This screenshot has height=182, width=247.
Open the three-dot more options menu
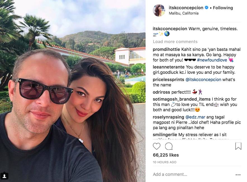click(238, 175)
